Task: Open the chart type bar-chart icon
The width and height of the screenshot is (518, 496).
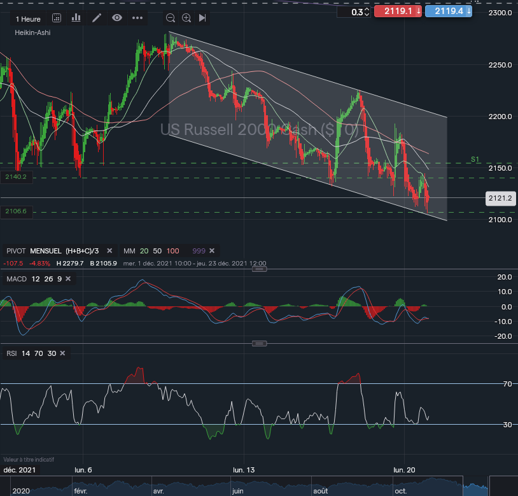Action: pyautogui.click(x=76, y=18)
